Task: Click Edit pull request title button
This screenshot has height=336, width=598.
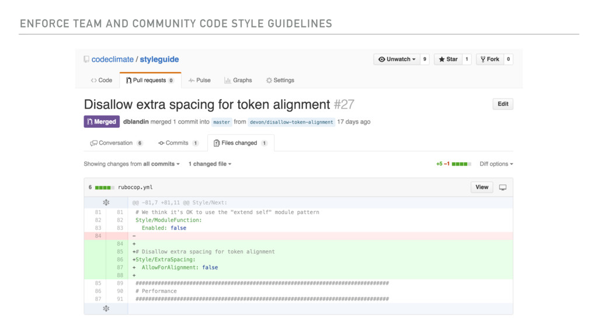Action: point(503,104)
